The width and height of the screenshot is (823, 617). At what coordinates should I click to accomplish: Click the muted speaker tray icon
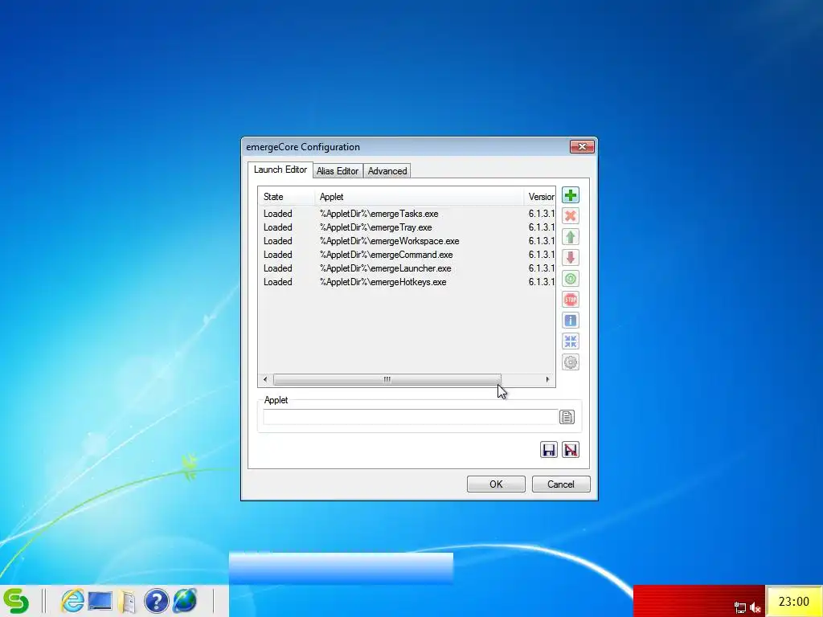pyautogui.click(x=755, y=607)
